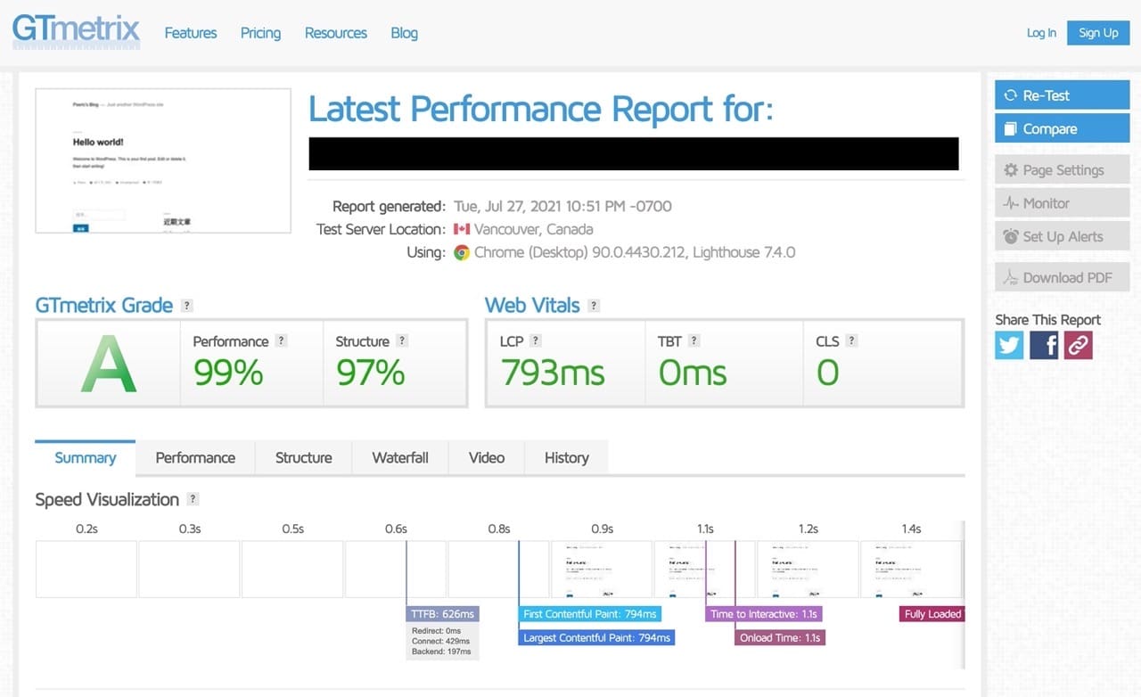The width and height of the screenshot is (1141, 697).
Task: Open help icon next to Performance score
Action: tap(282, 340)
